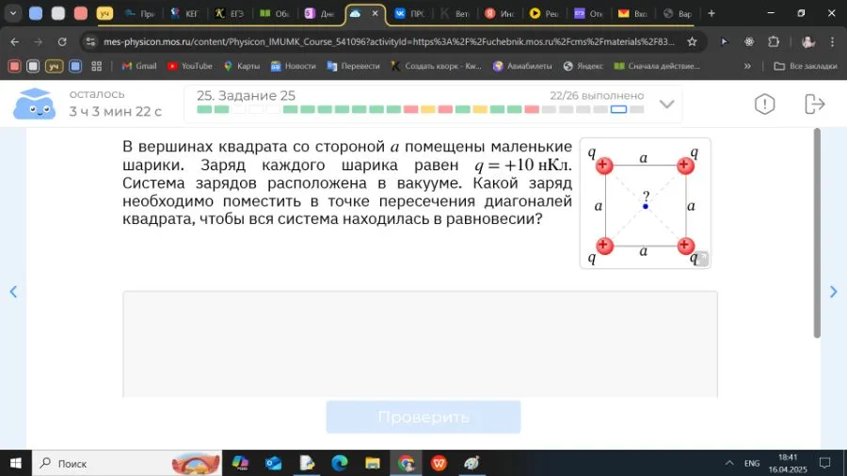Screen dimensions: 847x476
Task: Open browser extensions puzzle icon
Action: 774,41
